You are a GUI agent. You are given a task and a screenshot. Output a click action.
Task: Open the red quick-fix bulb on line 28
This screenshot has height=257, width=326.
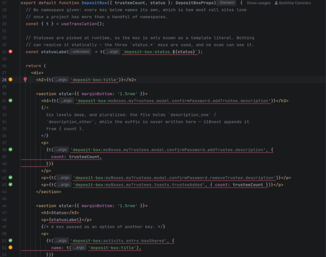pyautogui.click(x=25, y=79)
